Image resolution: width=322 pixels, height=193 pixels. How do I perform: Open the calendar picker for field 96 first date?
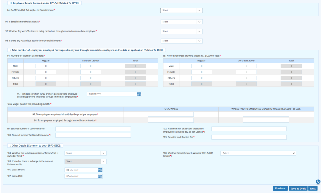[x=139, y=94]
